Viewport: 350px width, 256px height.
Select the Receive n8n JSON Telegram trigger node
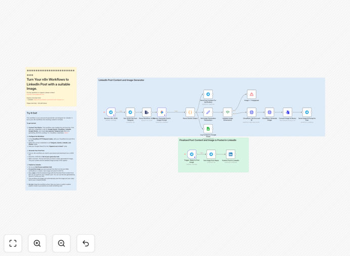pos(111,112)
